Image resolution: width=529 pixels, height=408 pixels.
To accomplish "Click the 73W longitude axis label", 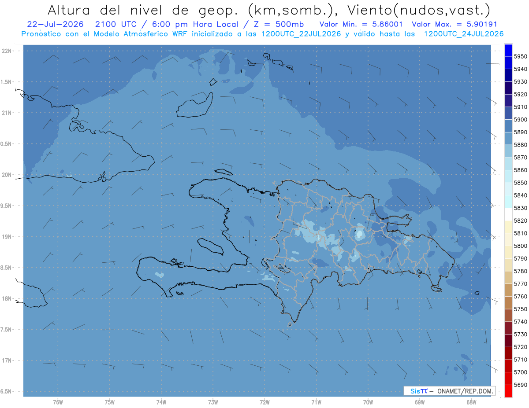I will pos(213,402).
